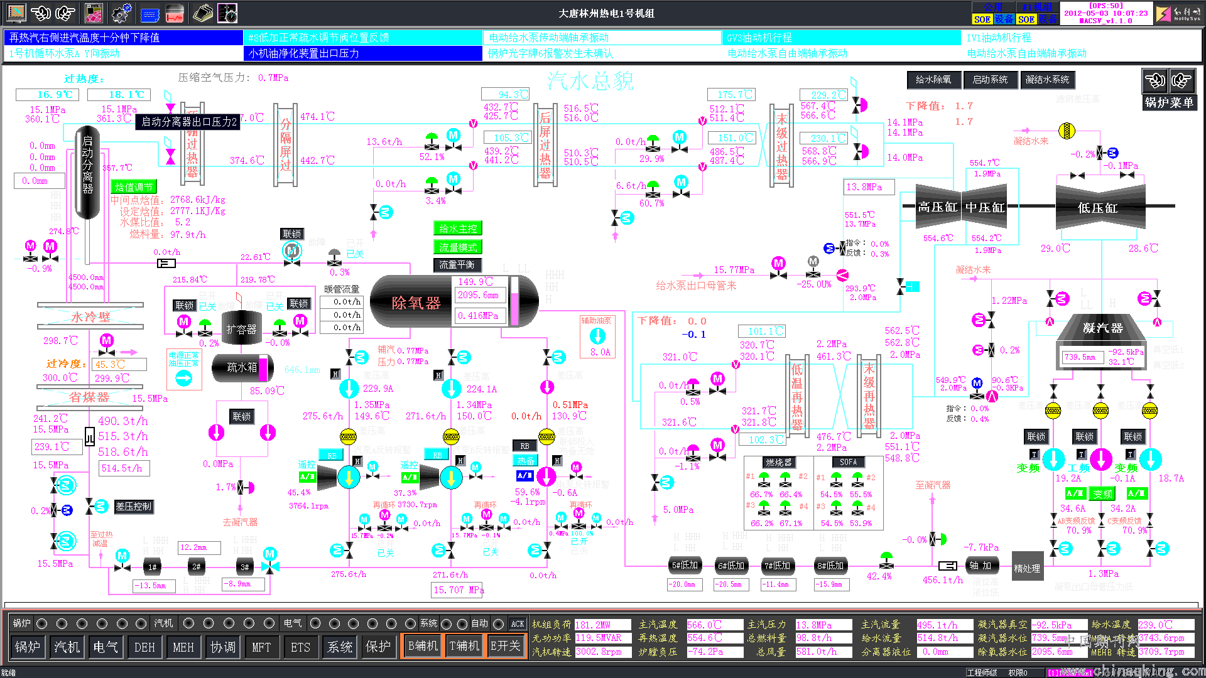The height and width of the screenshot is (678, 1206).
Task: Open the stopwatch schedule toolbar icon
Action: 227,13
